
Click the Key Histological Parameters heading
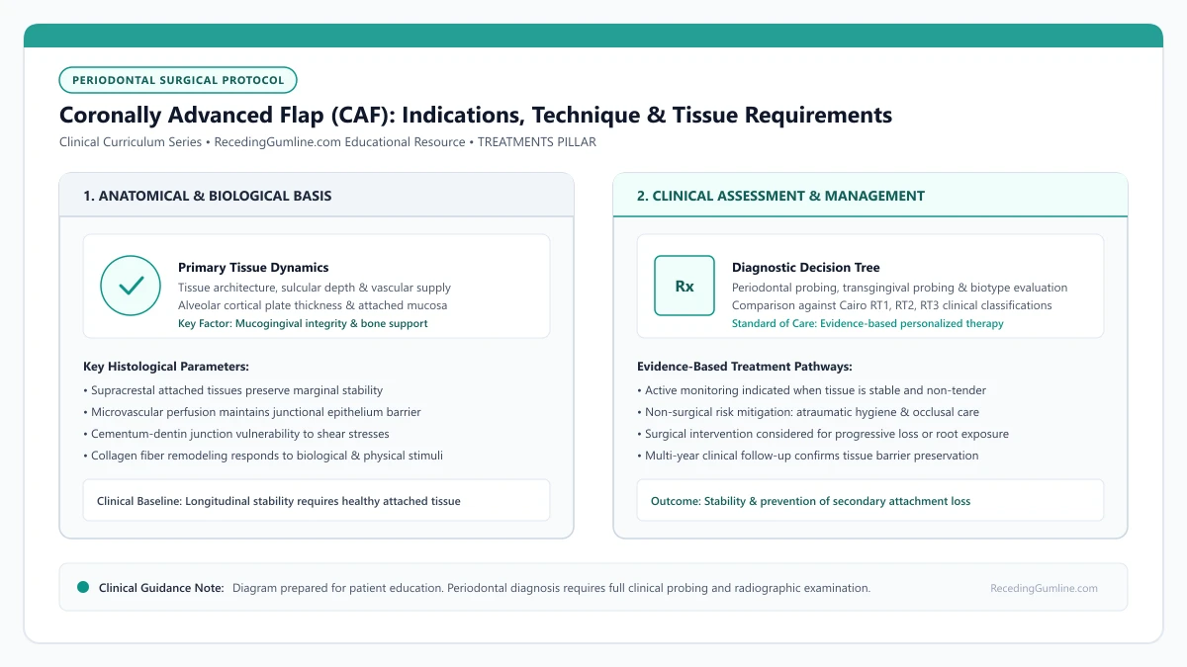(x=166, y=367)
